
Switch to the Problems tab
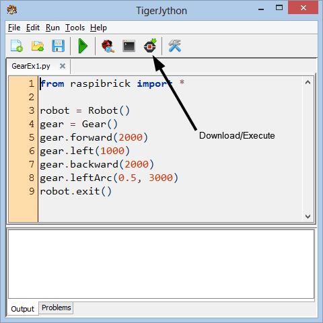pos(56,308)
